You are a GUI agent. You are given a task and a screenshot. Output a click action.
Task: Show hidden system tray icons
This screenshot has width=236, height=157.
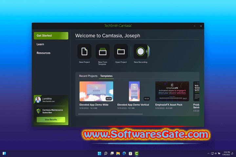[208, 153]
